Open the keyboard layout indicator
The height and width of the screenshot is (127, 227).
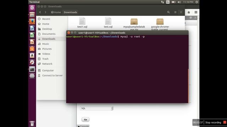click(168, 2)
